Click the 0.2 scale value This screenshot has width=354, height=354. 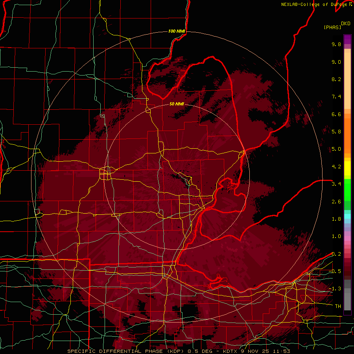(x=336, y=254)
